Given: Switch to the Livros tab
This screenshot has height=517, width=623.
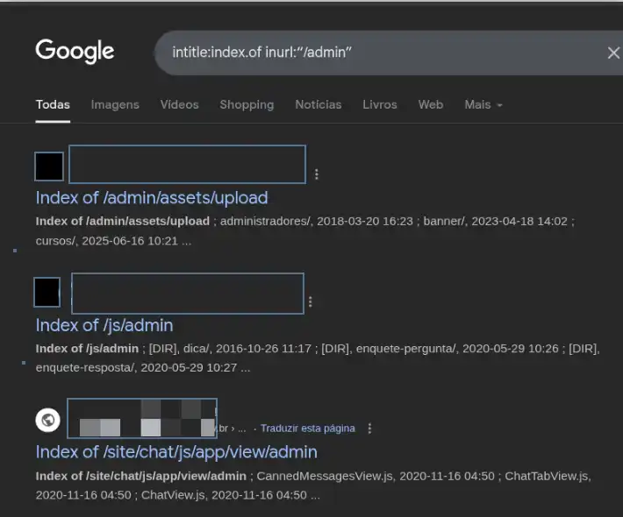Looking at the screenshot, I should pos(380,105).
